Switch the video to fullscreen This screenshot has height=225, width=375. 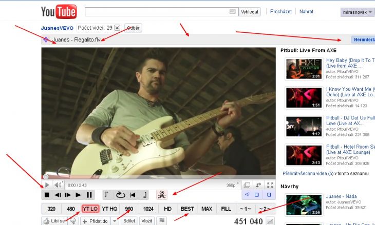(270, 185)
